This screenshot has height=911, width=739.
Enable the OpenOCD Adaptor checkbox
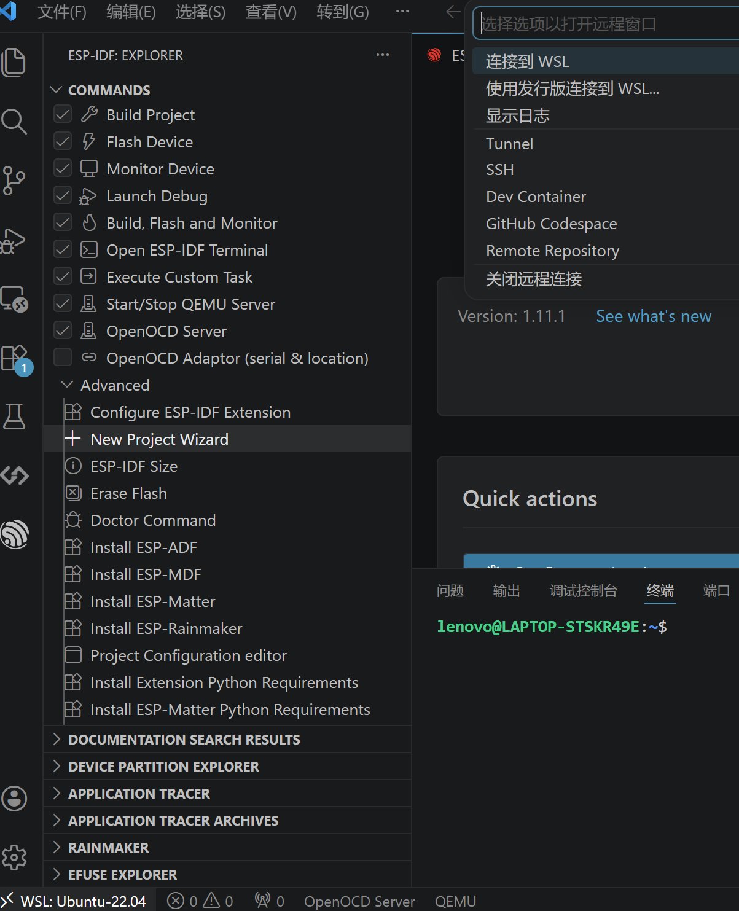63,358
